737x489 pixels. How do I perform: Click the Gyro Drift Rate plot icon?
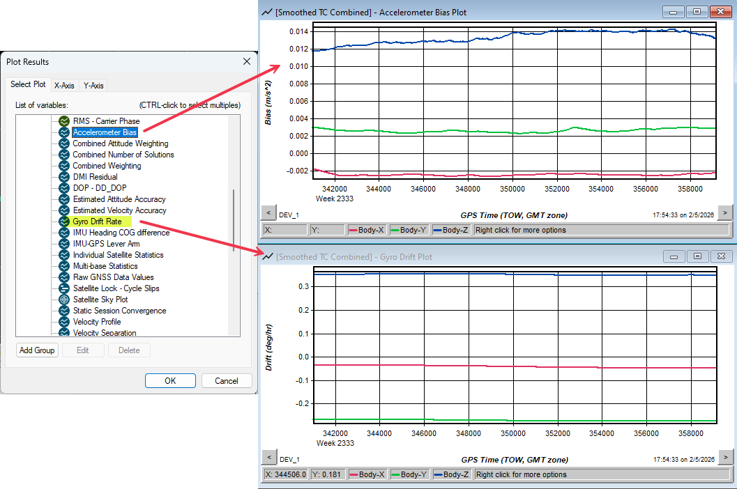(x=64, y=222)
